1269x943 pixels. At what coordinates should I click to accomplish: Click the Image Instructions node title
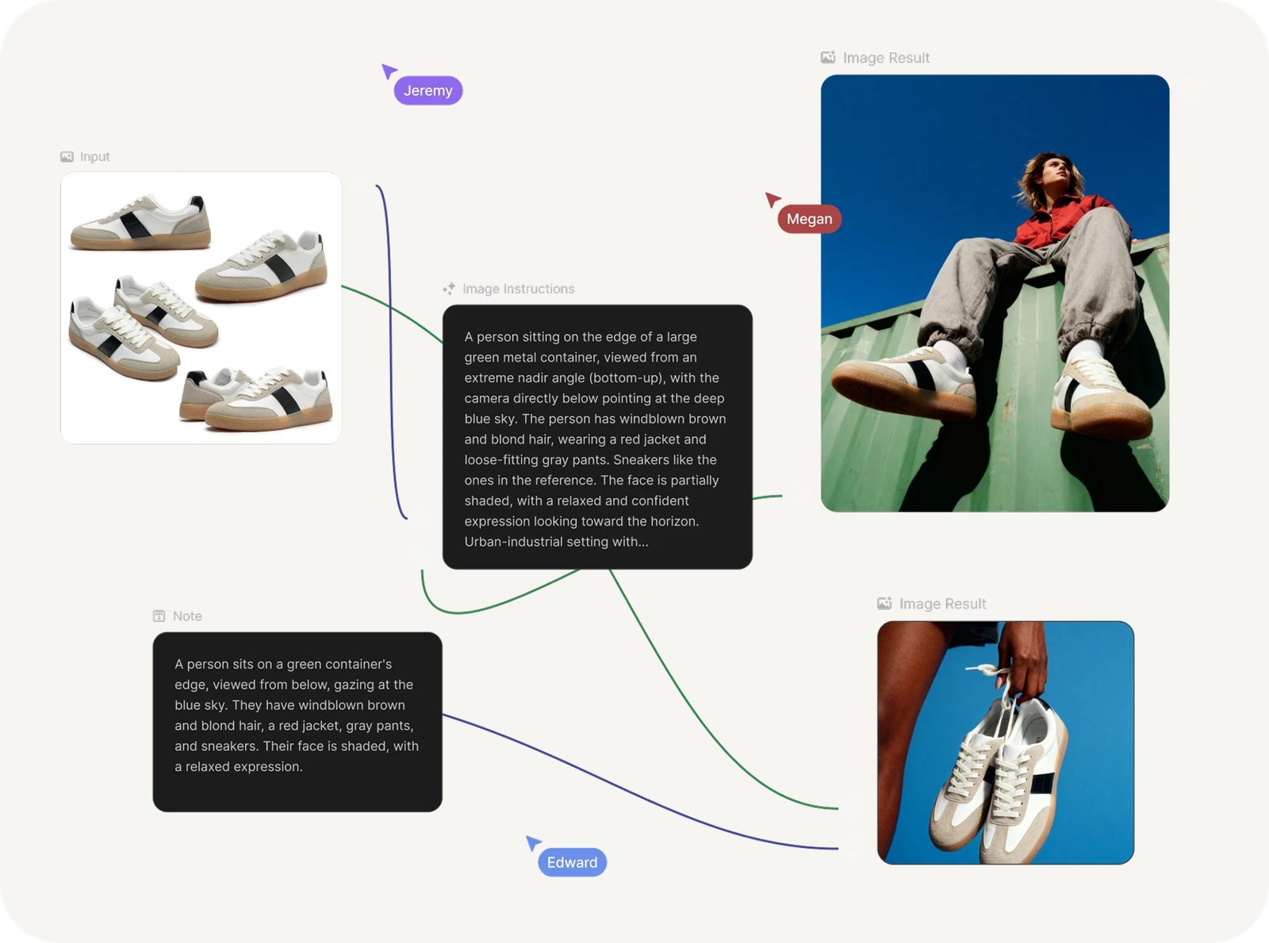519,289
